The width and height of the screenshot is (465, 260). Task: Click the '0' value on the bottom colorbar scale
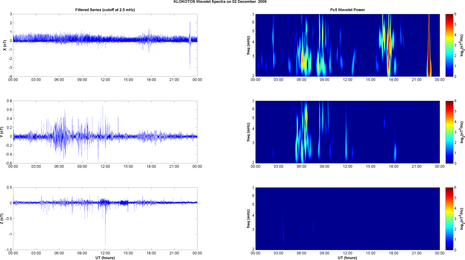[x=455, y=250]
